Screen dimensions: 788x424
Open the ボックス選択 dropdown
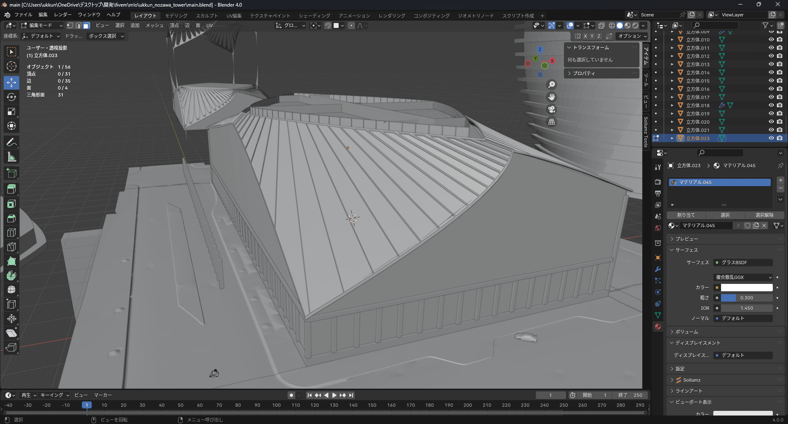tap(106, 36)
